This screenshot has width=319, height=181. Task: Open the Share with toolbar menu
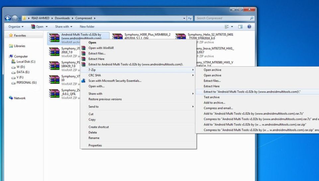[63, 27]
